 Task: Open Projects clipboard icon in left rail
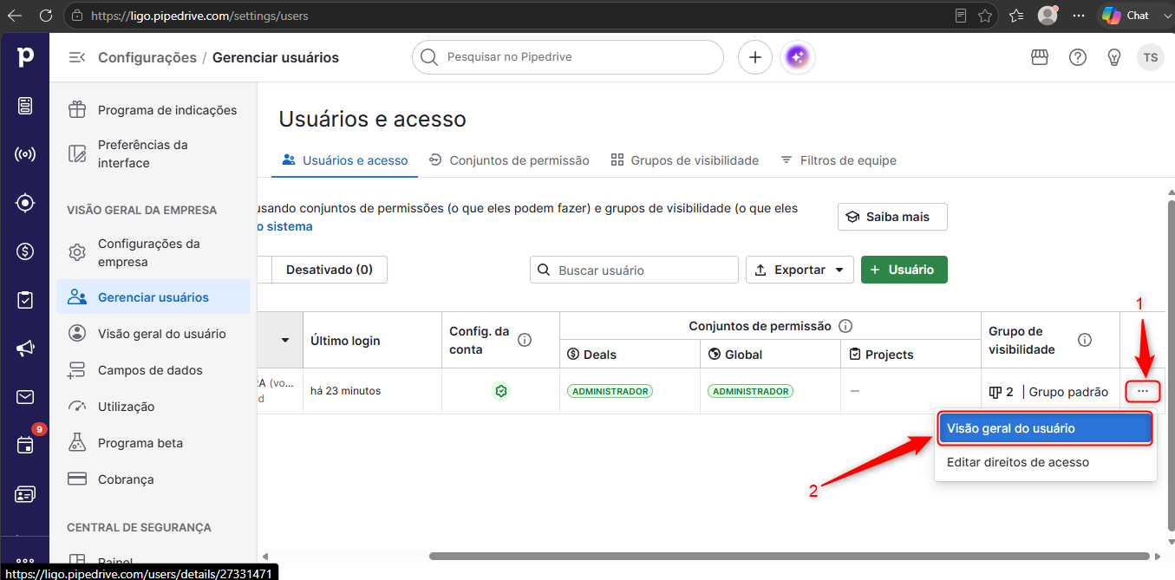(x=25, y=300)
